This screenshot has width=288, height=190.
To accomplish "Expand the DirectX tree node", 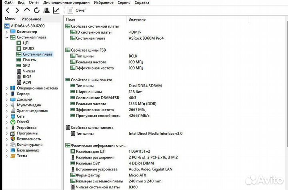I will (7, 122).
